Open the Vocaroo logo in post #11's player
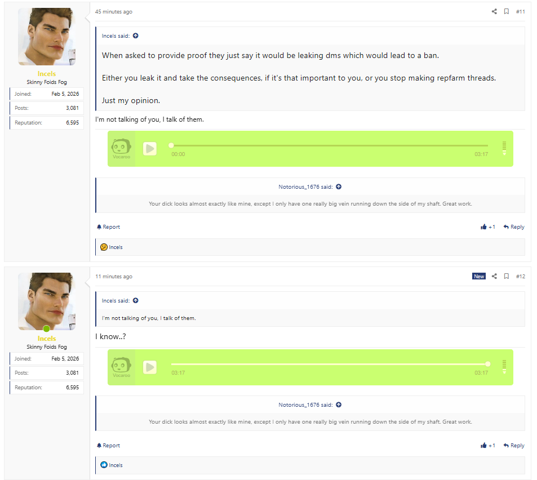Image resolution: width=537 pixels, height=480 pixels. [x=121, y=149]
